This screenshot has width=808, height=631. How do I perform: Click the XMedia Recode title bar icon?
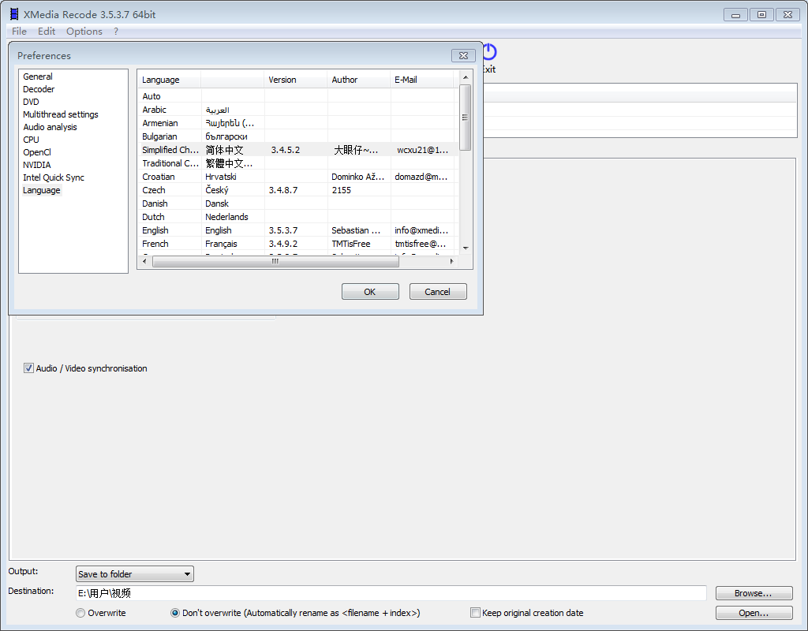point(14,14)
